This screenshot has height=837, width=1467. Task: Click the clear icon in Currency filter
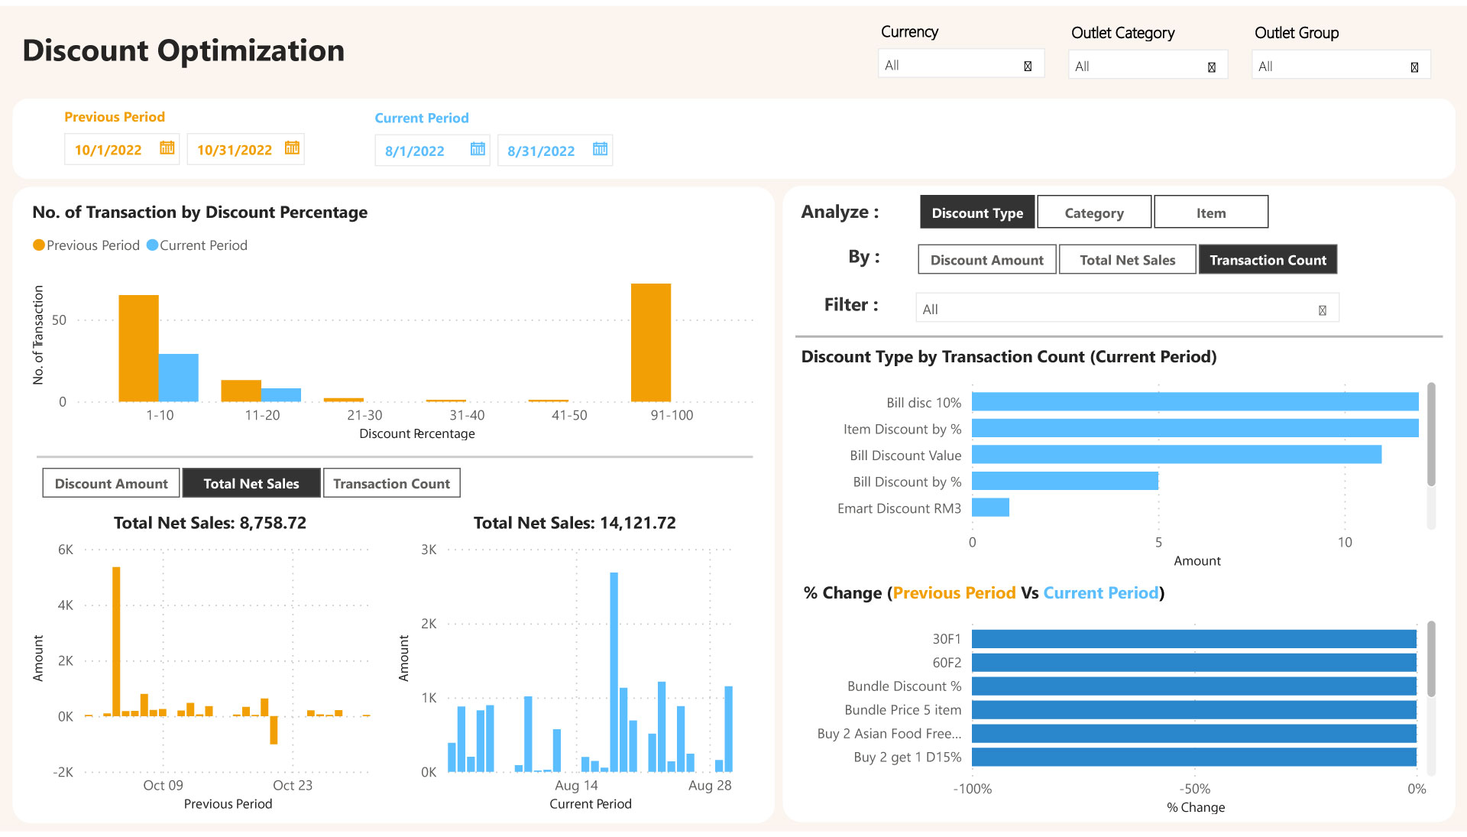coord(1027,66)
